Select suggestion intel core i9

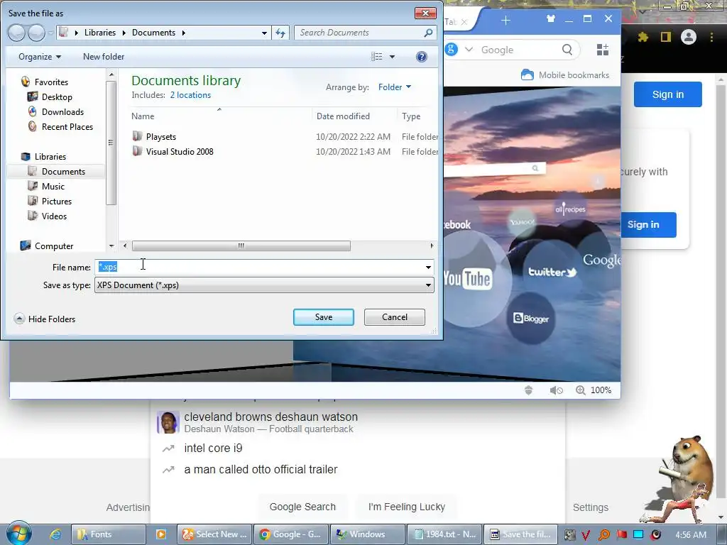click(213, 448)
